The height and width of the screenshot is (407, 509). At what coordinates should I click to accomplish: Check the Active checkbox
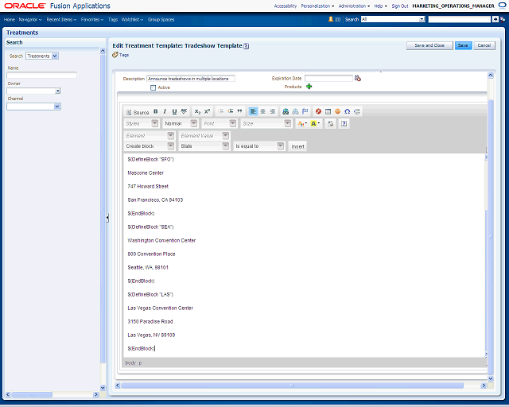pyautogui.click(x=153, y=87)
